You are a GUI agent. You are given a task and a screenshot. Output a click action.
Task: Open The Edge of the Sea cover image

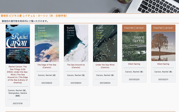tap(47, 43)
